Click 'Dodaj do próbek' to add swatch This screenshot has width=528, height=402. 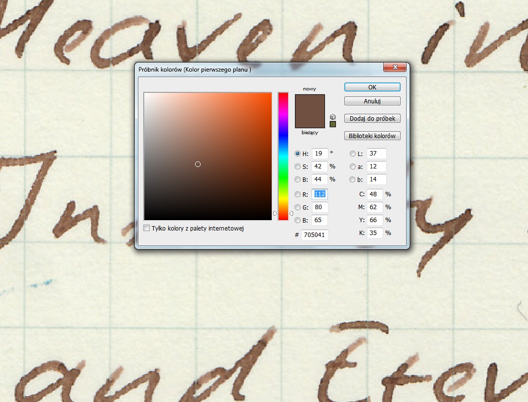click(372, 118)
